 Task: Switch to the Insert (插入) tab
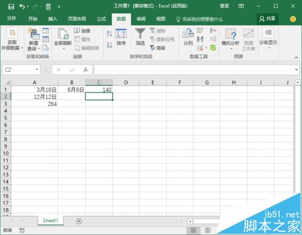53,19
